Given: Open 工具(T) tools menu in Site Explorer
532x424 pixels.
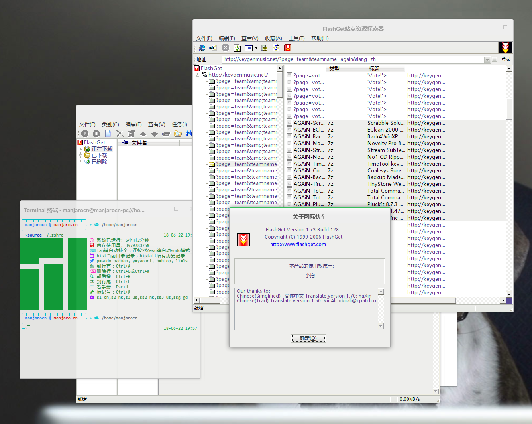Looking at the screenshot, I should point(296,38).
